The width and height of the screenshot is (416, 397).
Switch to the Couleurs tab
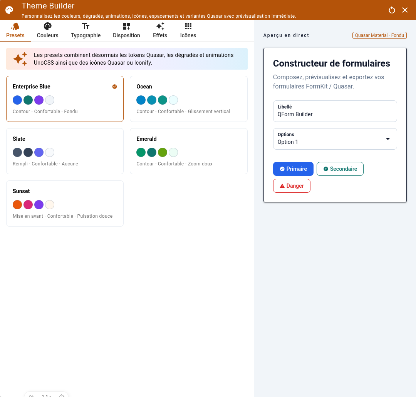pyautogui.click(x=47, y=31)
